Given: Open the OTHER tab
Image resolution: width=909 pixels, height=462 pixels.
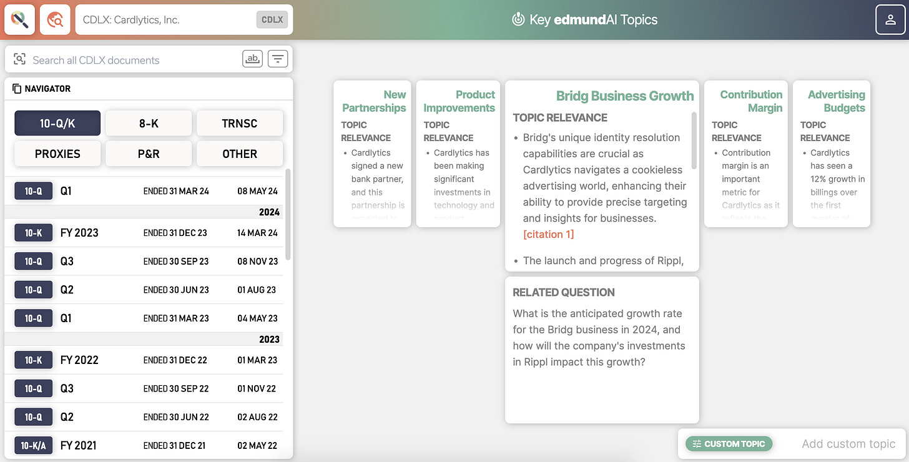Looking at the screenshot, I should [x=240, y=154].
